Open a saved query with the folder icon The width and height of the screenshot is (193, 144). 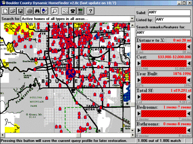tap(13, 11)
